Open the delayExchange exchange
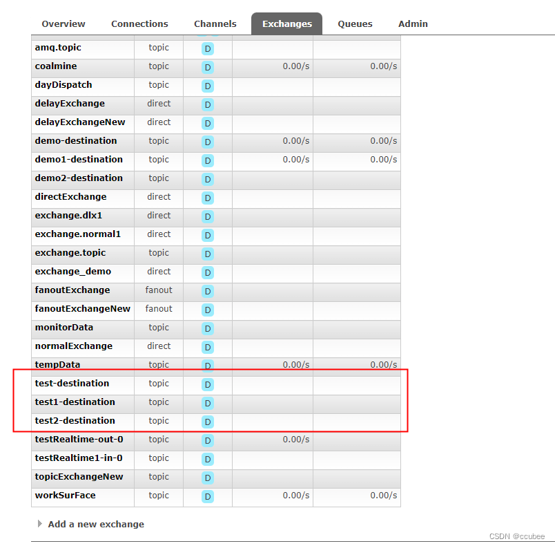Viewport: 555px width, 546px height. pos(70,104)
